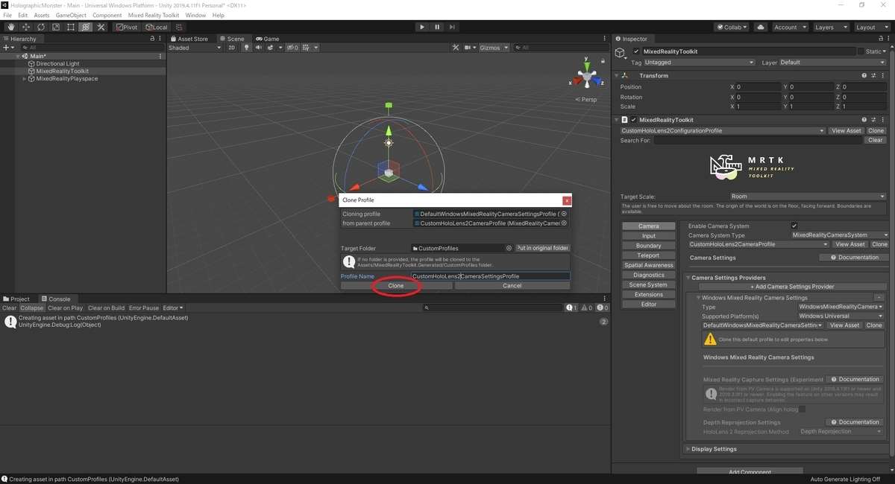Open the GameObject menu
Screen dimensions: 895x484
tap(71, 15)
